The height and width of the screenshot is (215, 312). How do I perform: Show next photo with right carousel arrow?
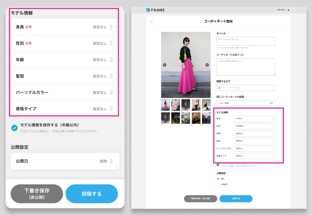pos(207,65)
